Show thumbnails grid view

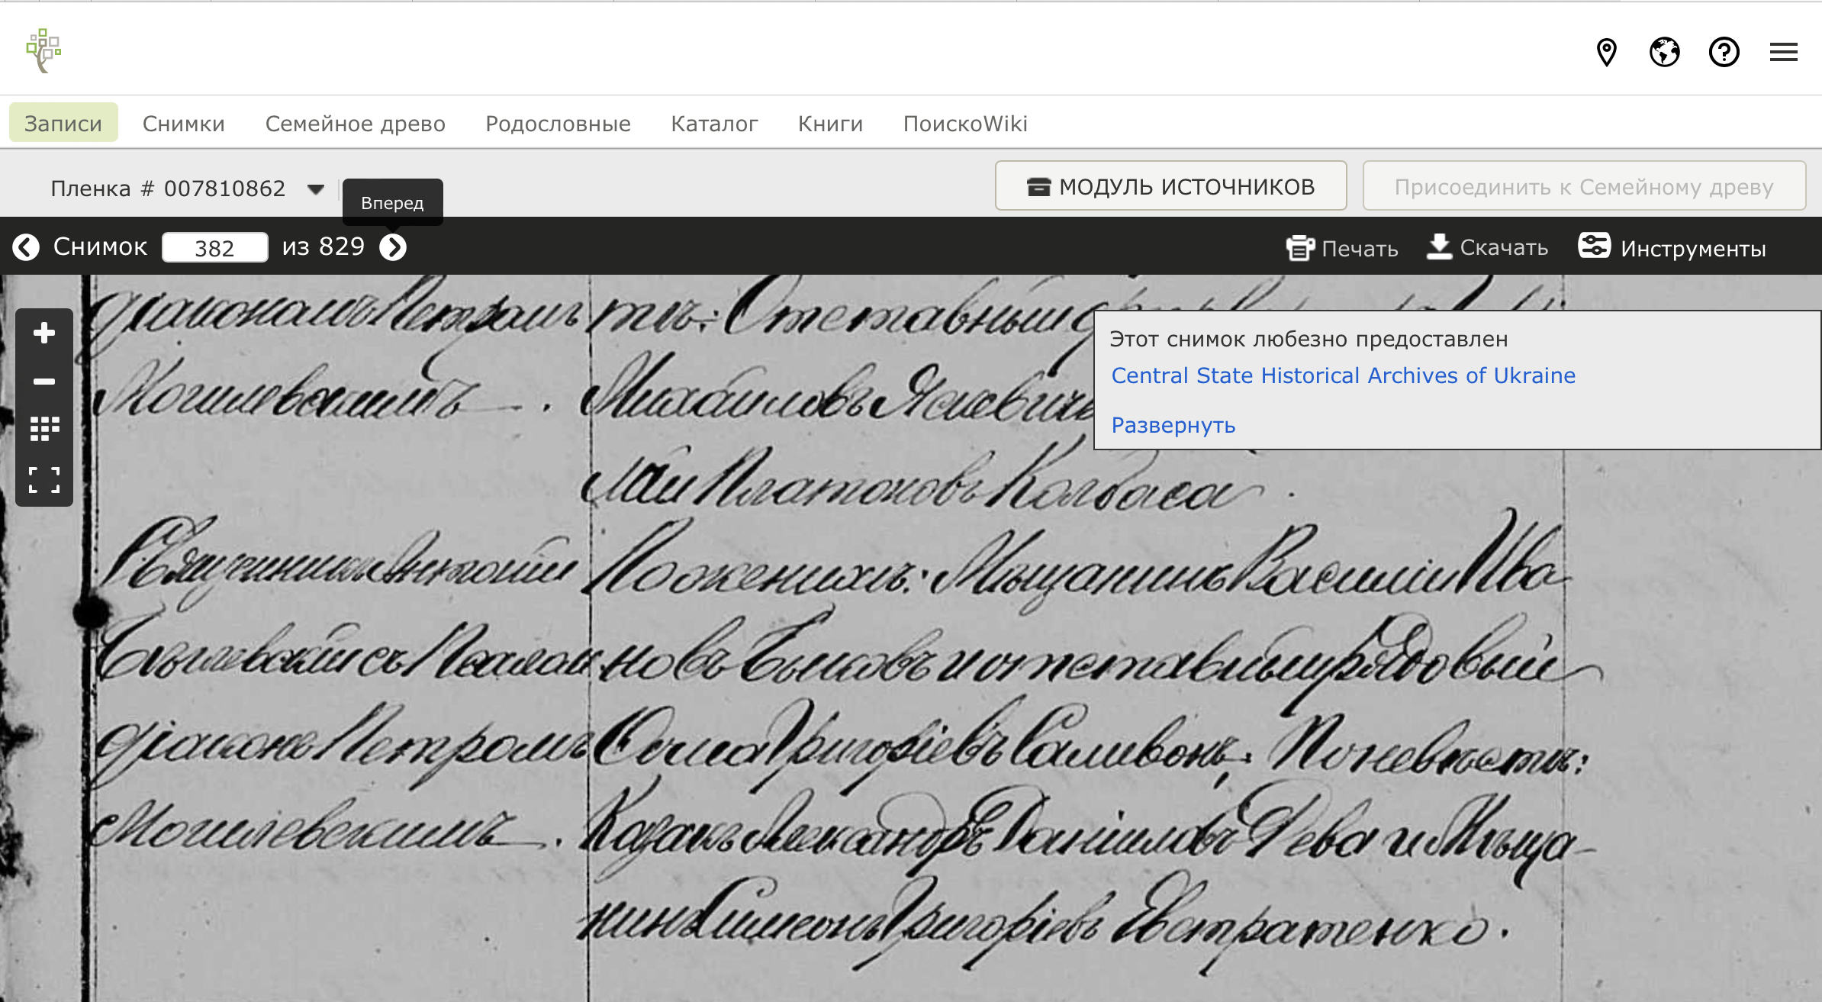[44, 429]
